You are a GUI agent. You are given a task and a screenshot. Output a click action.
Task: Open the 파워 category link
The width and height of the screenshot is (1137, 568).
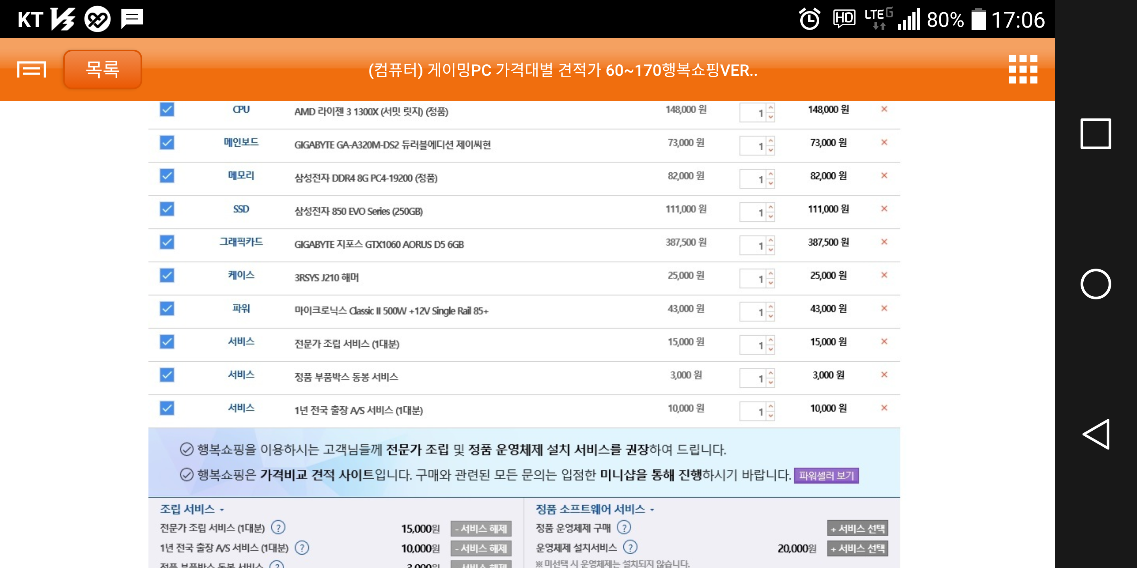(x=241, y=308)
